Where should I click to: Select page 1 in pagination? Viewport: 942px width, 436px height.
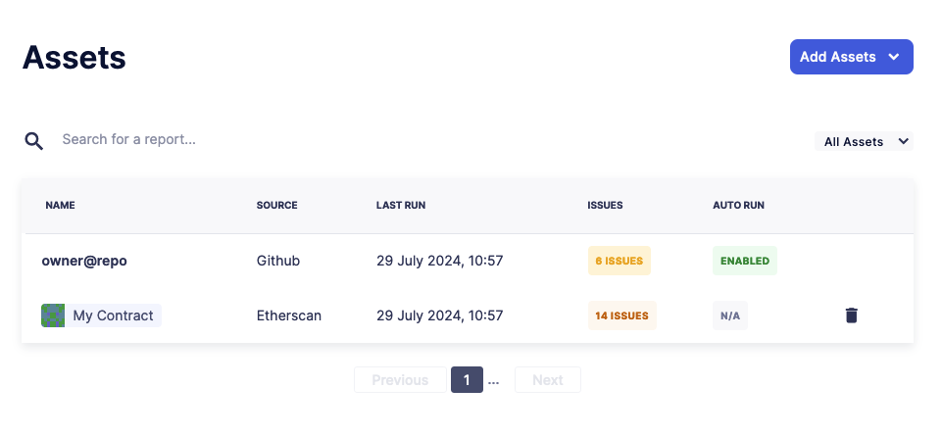[467, 380]
